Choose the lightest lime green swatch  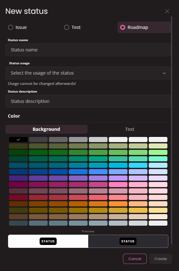click(x=158, y=152)
